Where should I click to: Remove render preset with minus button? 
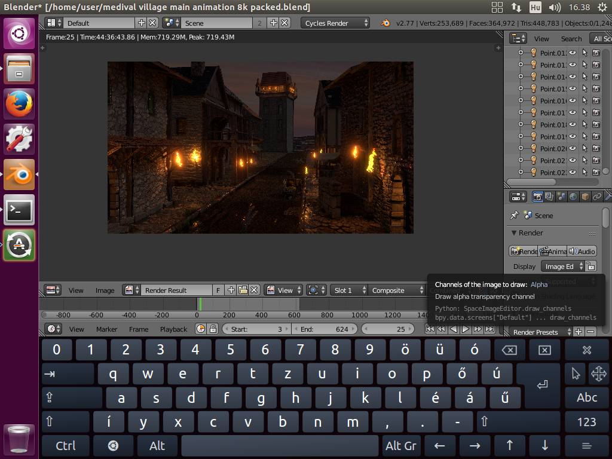tap(590, 332)
